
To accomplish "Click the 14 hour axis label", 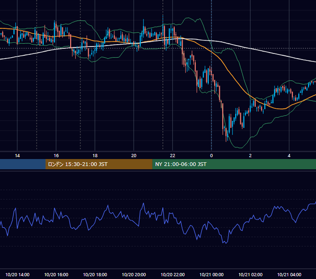I will [17, 156].
